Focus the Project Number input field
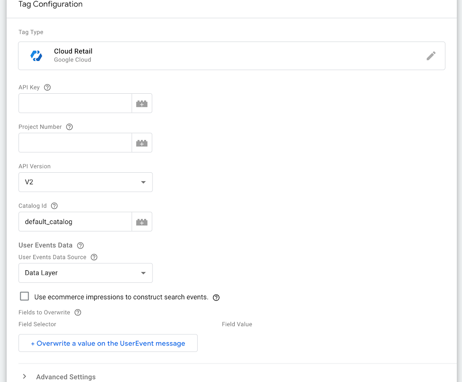The image size is (462, 382). coord(75,143)
